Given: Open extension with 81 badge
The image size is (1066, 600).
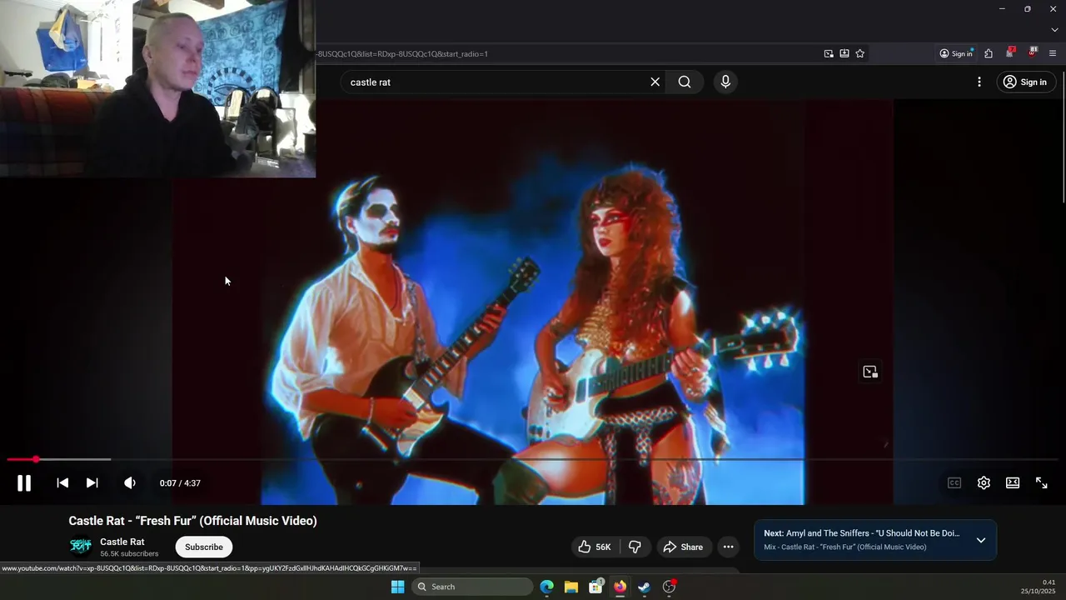Looking at the screenshot, I should click(x=1033, y=52).
